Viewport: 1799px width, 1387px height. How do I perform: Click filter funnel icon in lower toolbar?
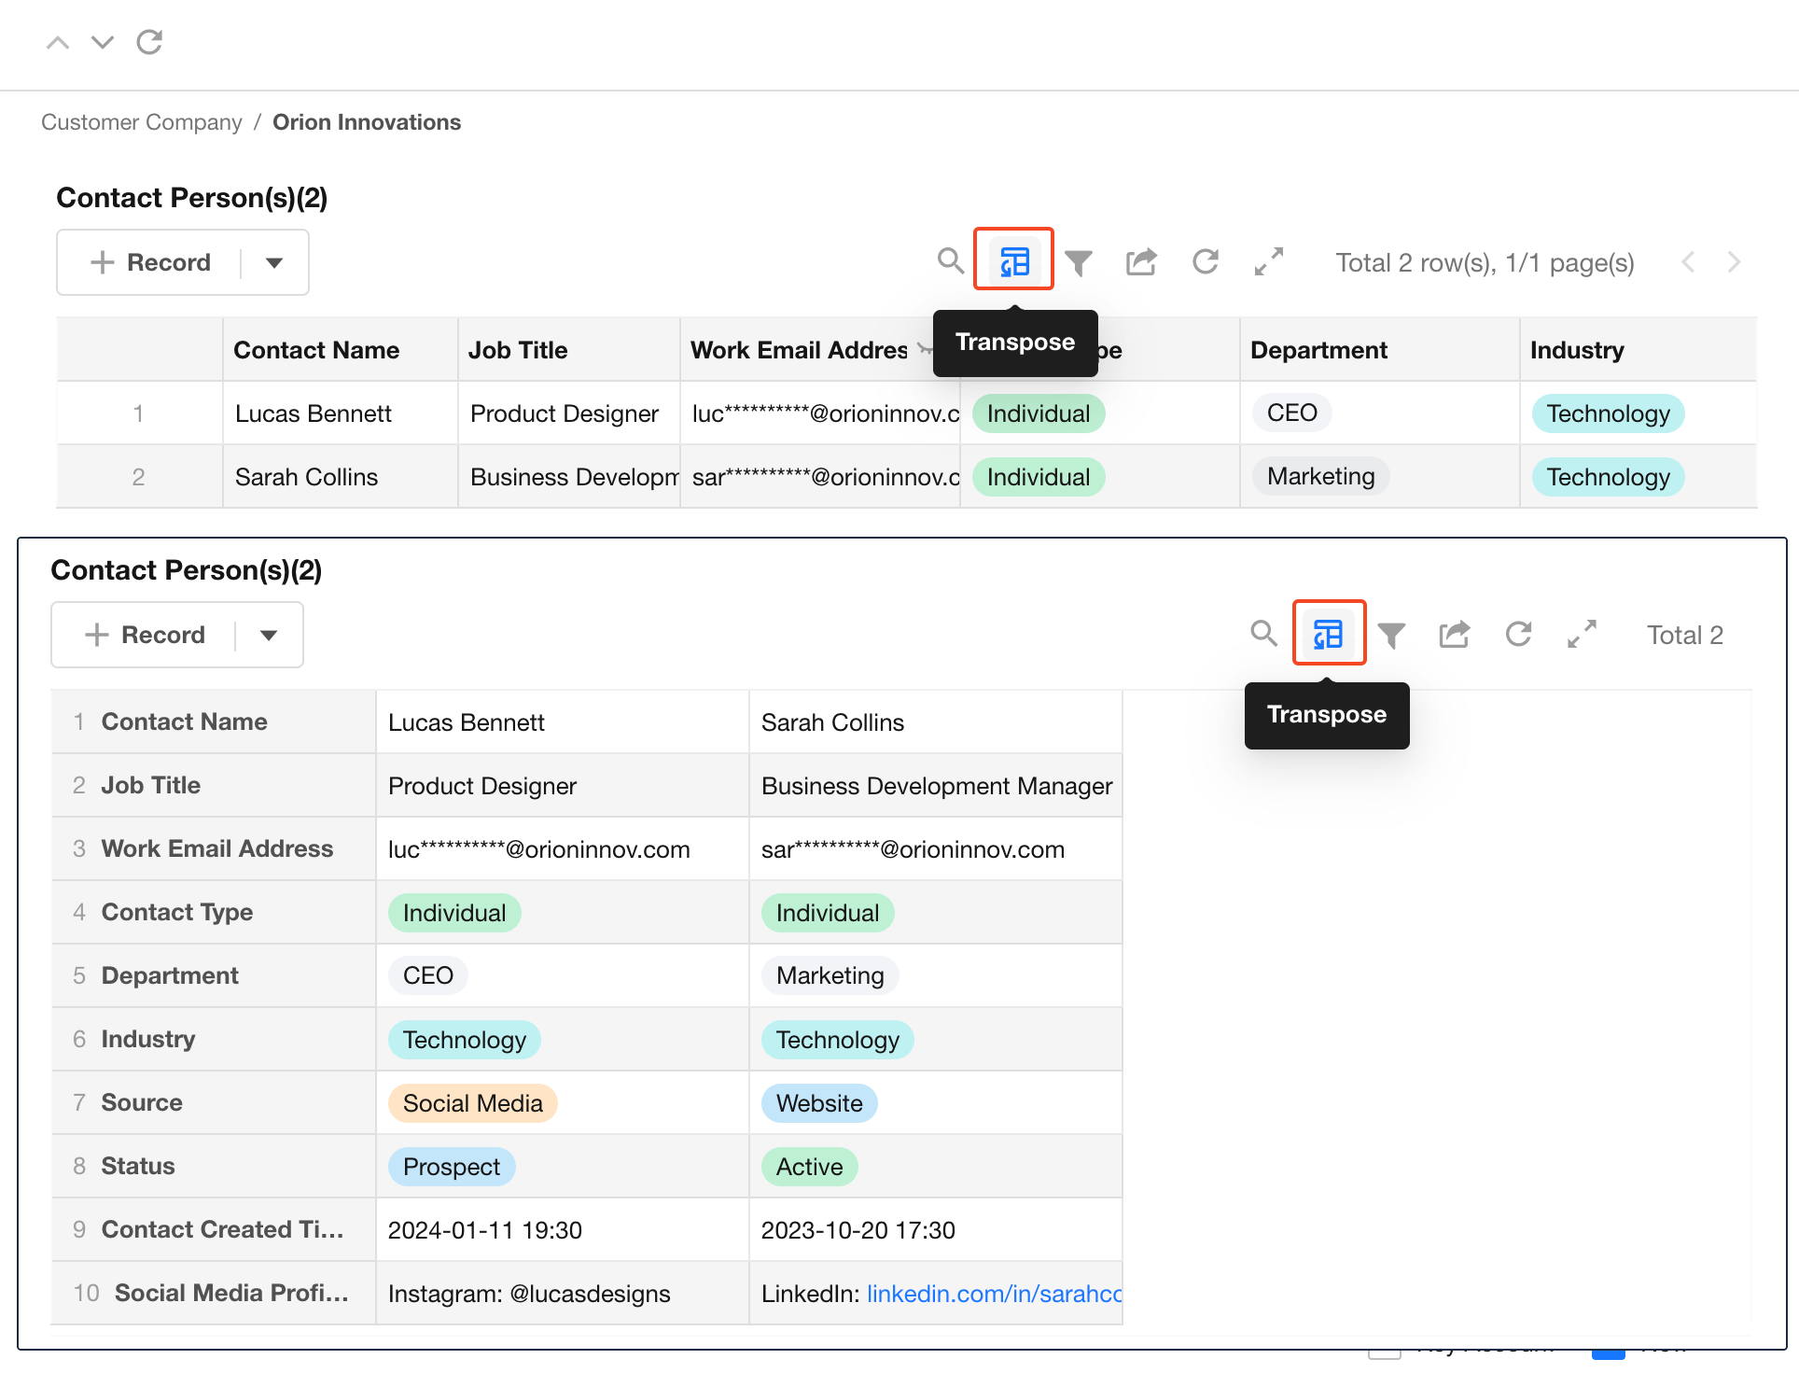(x=1392, y=635)
